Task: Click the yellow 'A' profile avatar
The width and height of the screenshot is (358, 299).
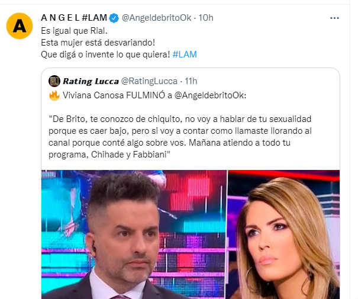Action: [x=20, y=26]
